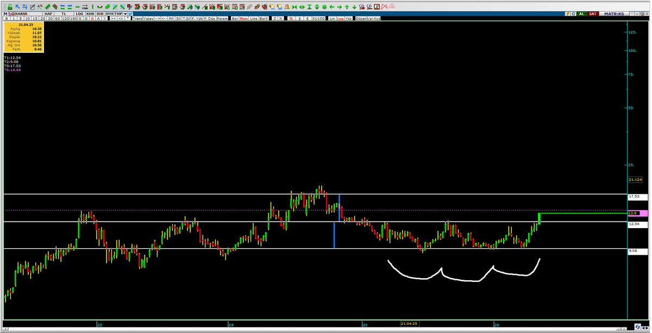The height and width of the screenshot is (333, 652).
Task: Click the horizontal compress arrows icon
Action: click(294, 7)
